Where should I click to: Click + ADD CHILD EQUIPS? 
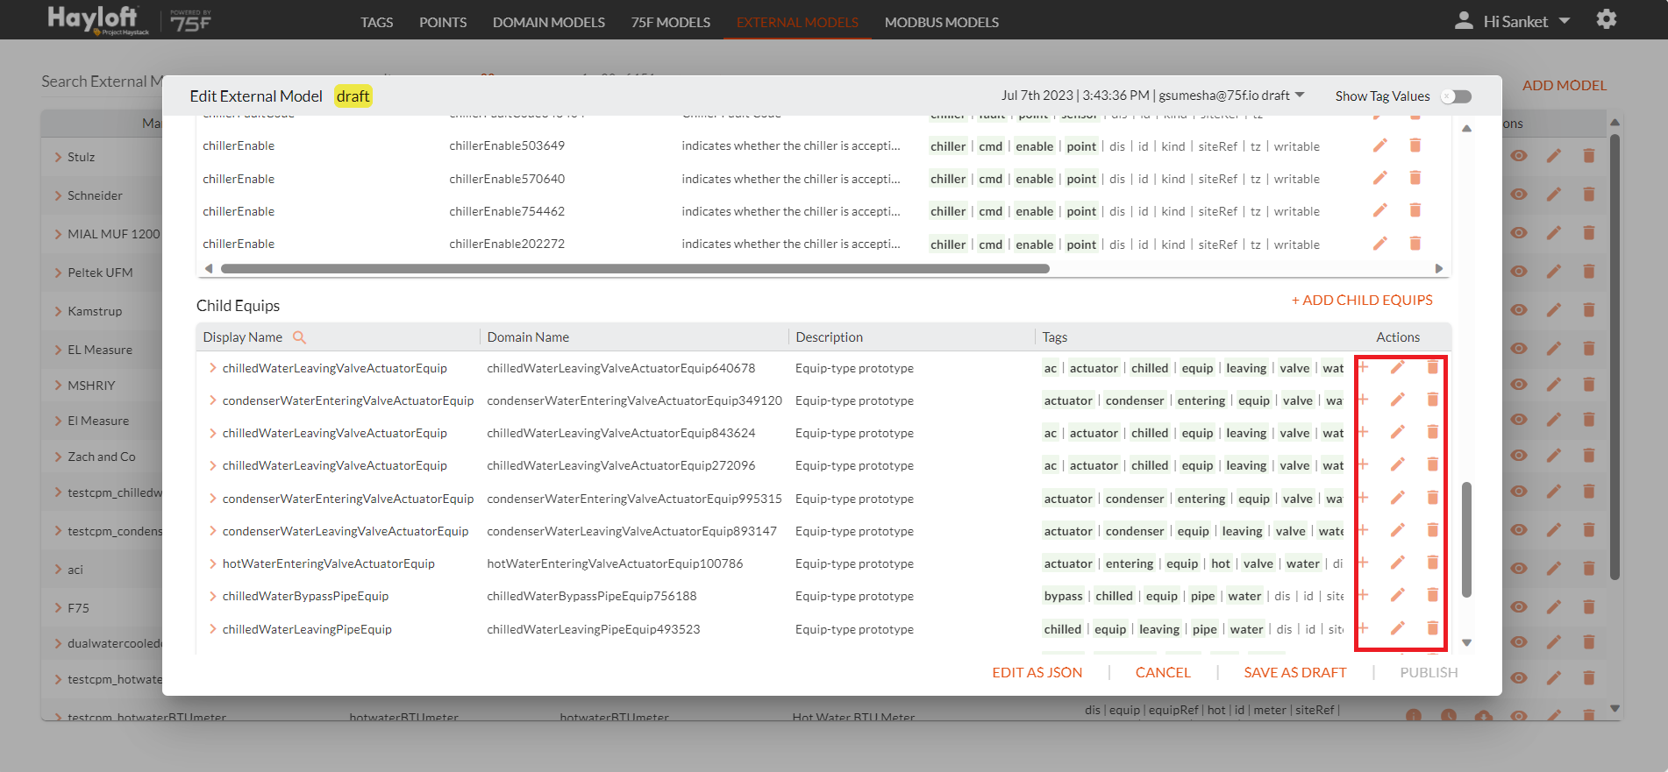(1362, 300)
